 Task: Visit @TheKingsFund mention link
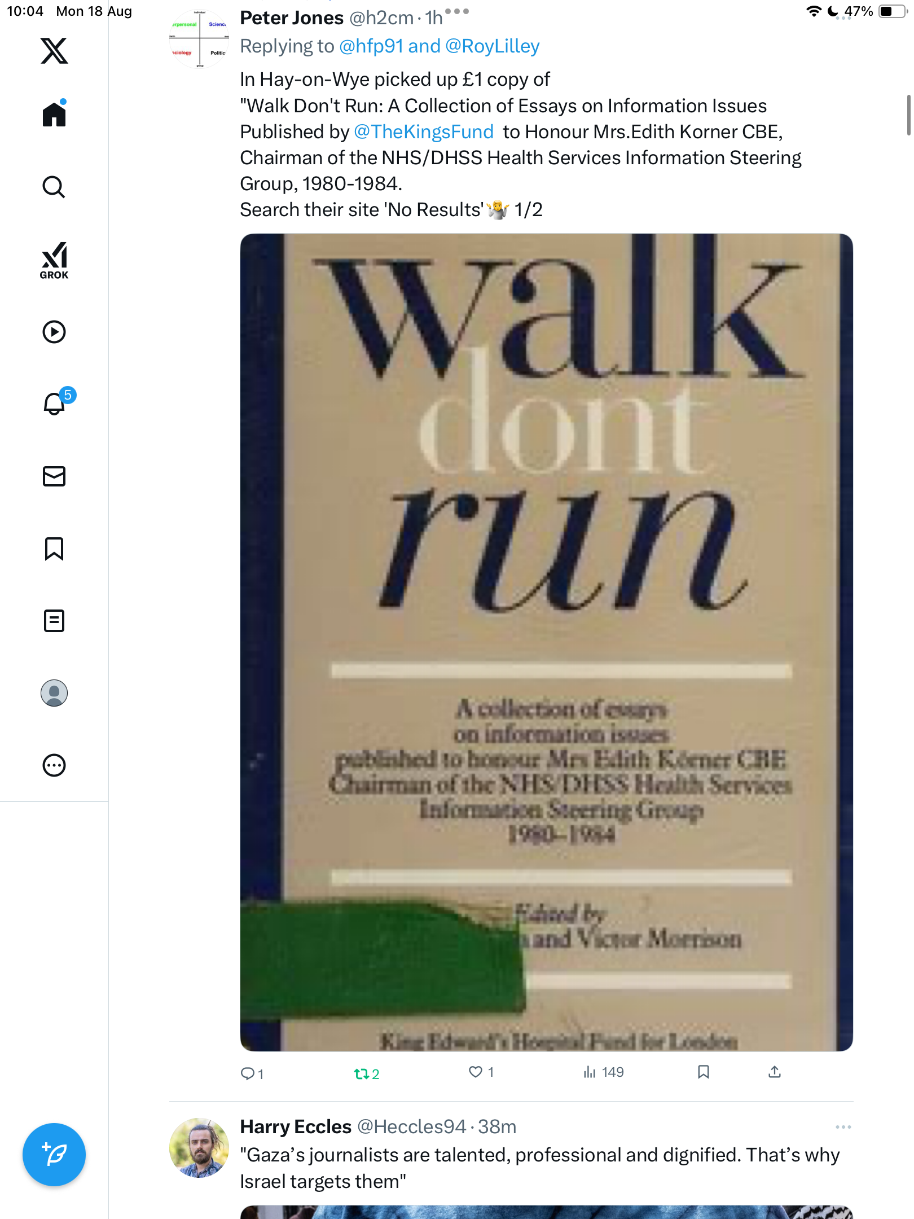tap(424, 132)
